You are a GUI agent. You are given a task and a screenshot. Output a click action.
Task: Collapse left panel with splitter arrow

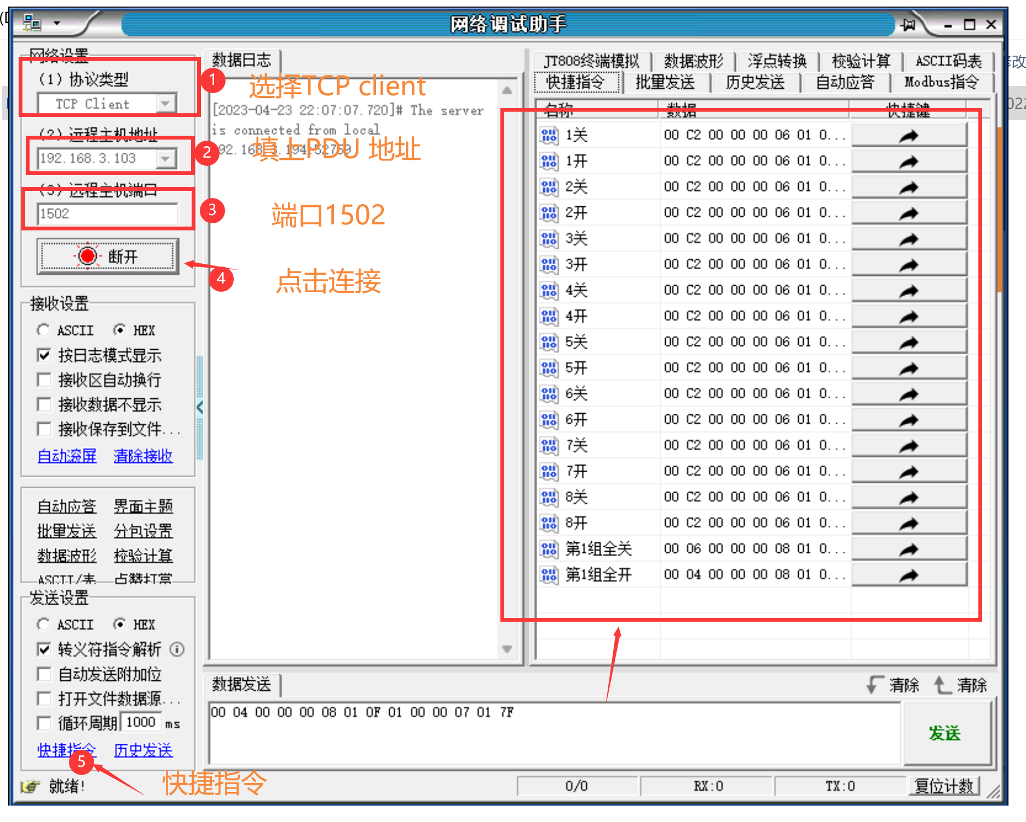(x=200, y=407)
